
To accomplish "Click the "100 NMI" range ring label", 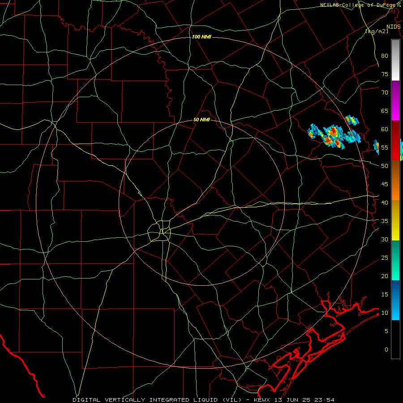I will (201, 37).
